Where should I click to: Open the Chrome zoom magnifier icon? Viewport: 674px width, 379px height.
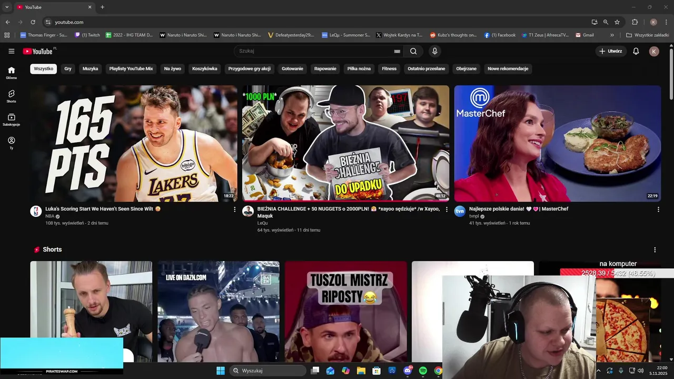coord(606,22)
